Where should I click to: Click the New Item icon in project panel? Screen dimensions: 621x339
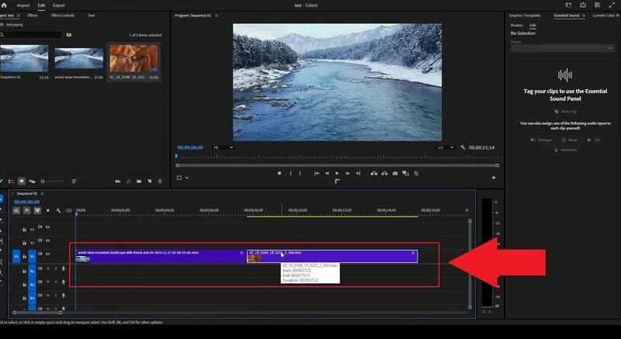pyautogui.click(x=150, y=182)
